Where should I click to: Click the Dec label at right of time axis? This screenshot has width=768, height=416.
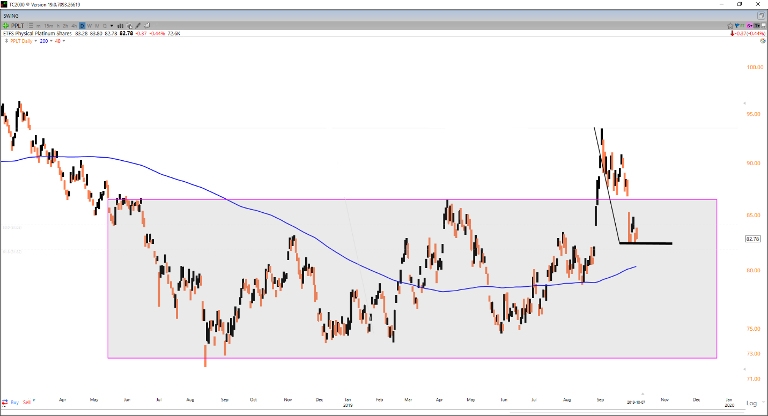coord(696,399)
